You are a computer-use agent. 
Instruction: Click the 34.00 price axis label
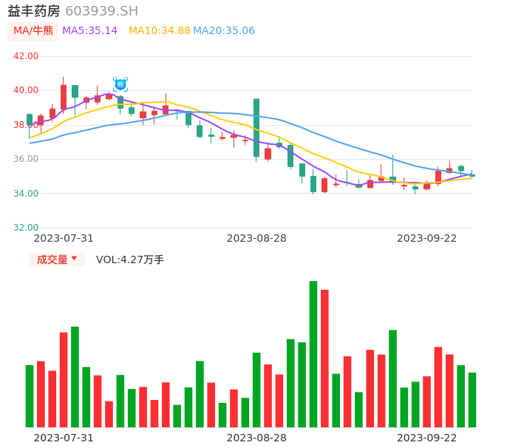(x=26, y=194)
